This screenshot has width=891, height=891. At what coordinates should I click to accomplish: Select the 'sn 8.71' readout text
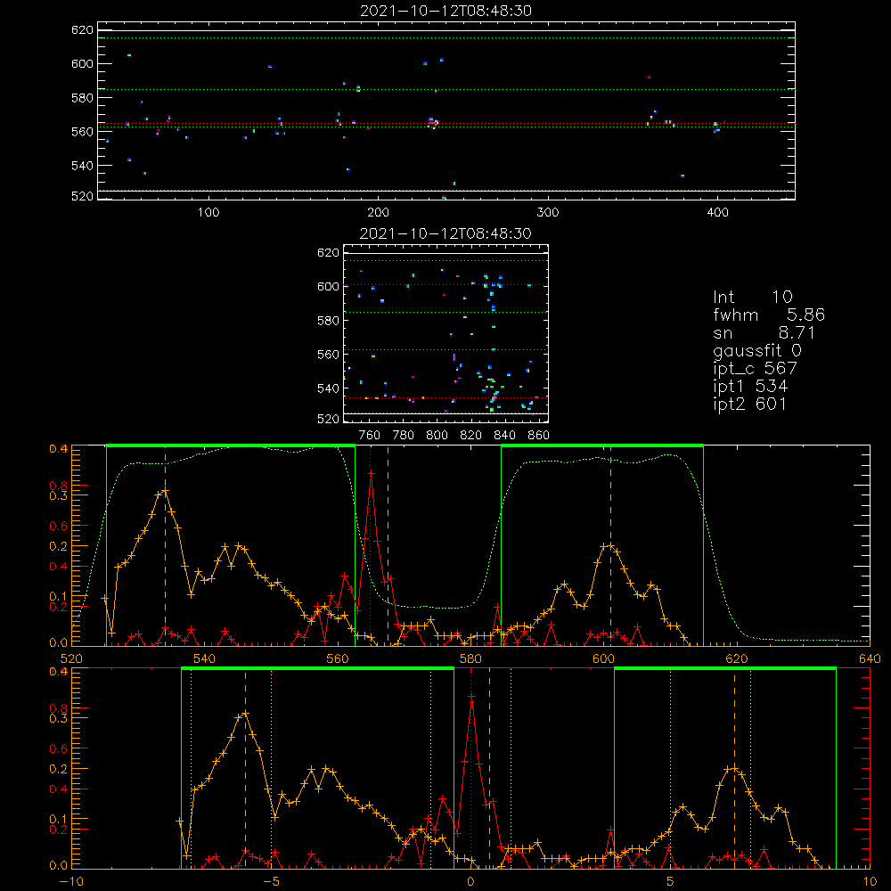764,332
